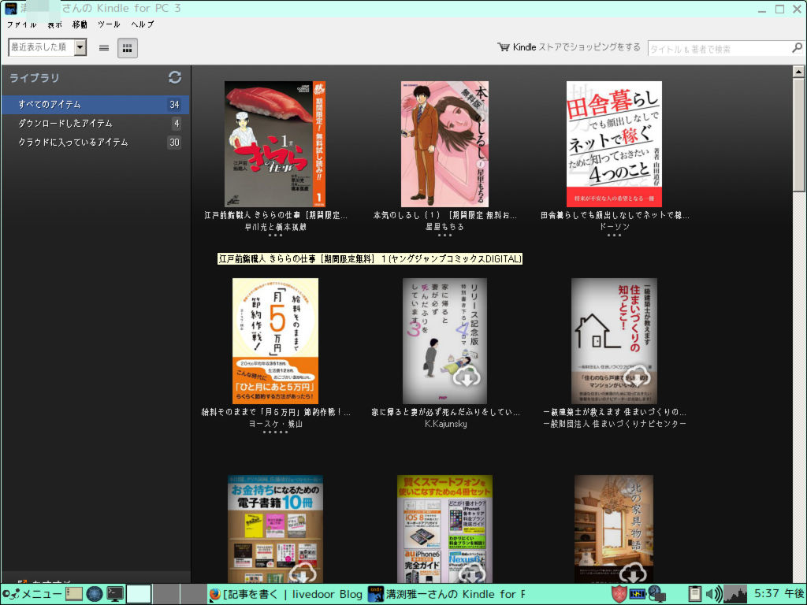Click rating dots under ヨースケ・城山
This screenshot has height=605, width=807.
coord(275,432)
